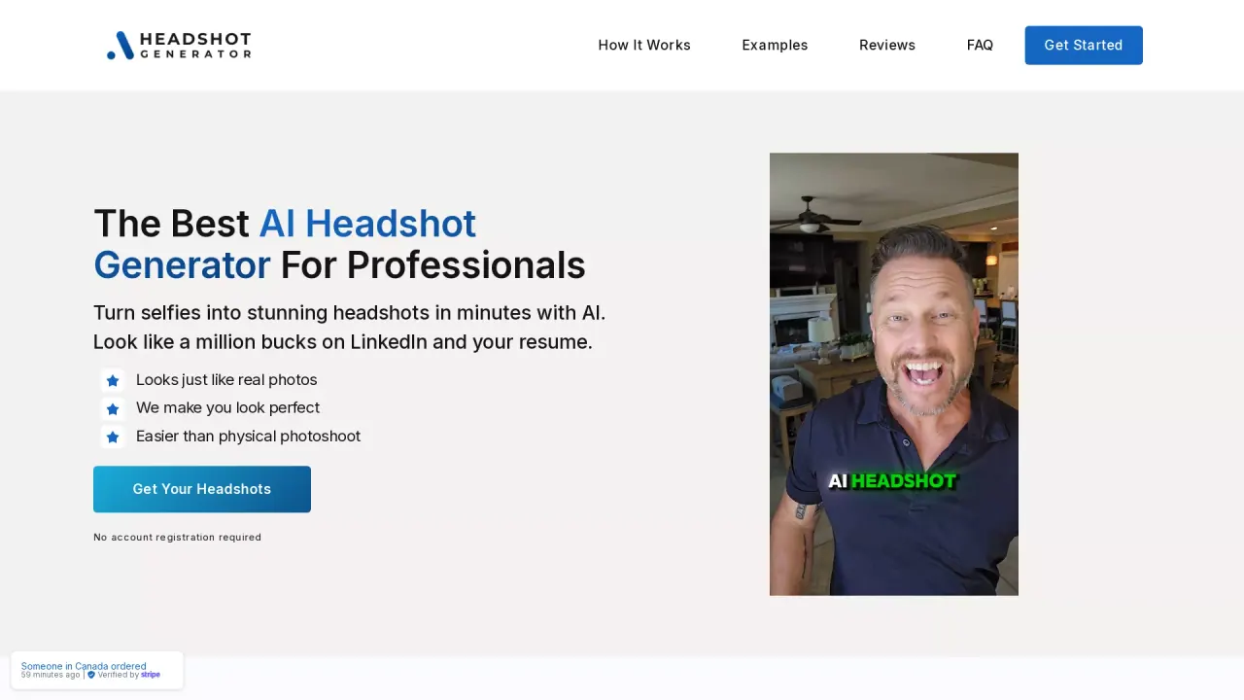
Task: Click the Get Started button
Action: pyautogui.click(x=1084, y=46)
